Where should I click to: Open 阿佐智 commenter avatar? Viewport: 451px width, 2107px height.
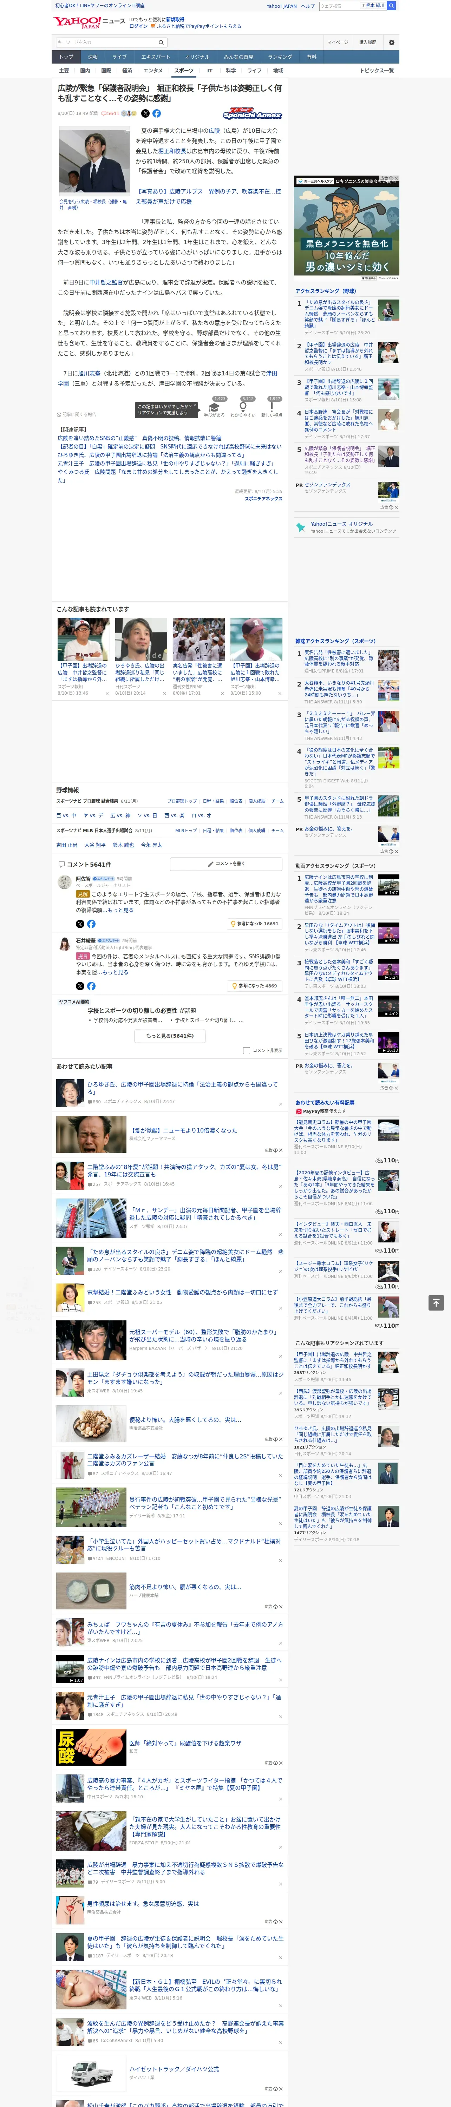(64, 882)
